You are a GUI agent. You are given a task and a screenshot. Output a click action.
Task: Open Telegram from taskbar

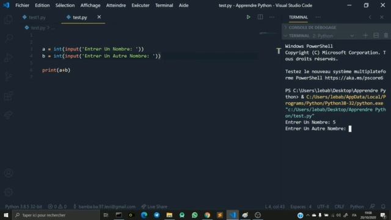click(x=156, y=215)
